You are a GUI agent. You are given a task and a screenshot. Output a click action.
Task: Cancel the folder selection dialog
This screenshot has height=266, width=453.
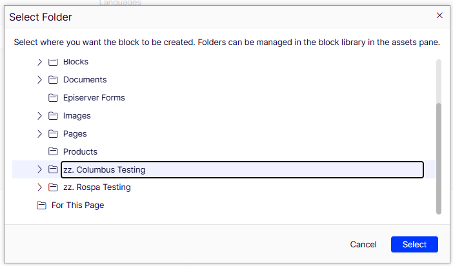point(363,244)
